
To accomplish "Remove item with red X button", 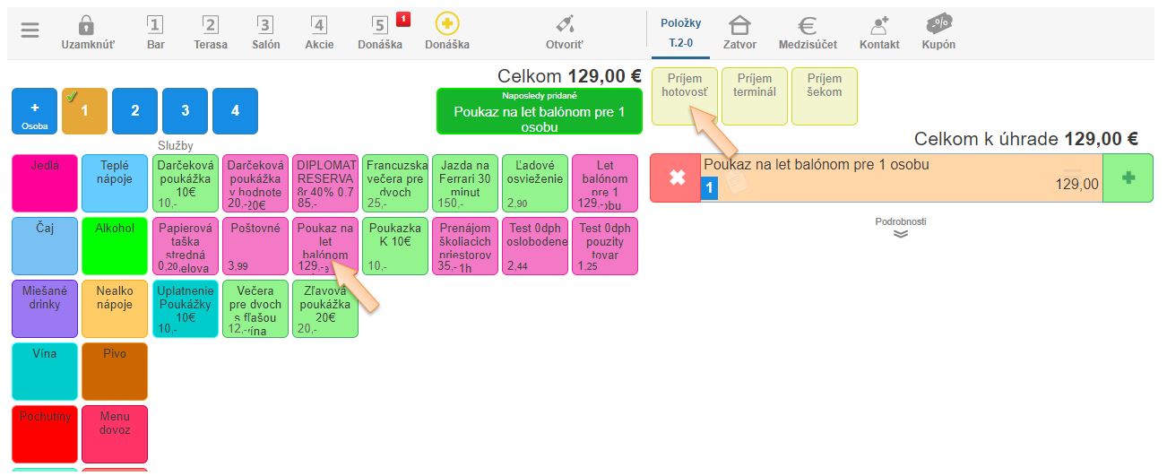I will click(x=676, y=177).
